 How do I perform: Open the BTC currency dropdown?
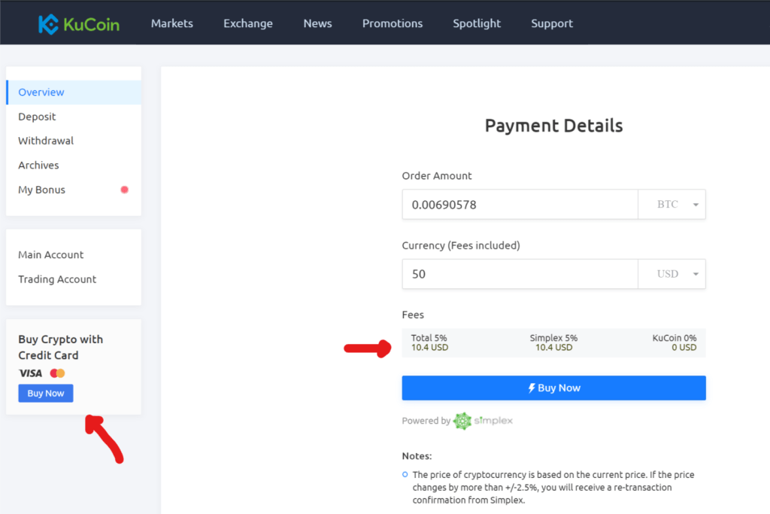coord(671,204)
